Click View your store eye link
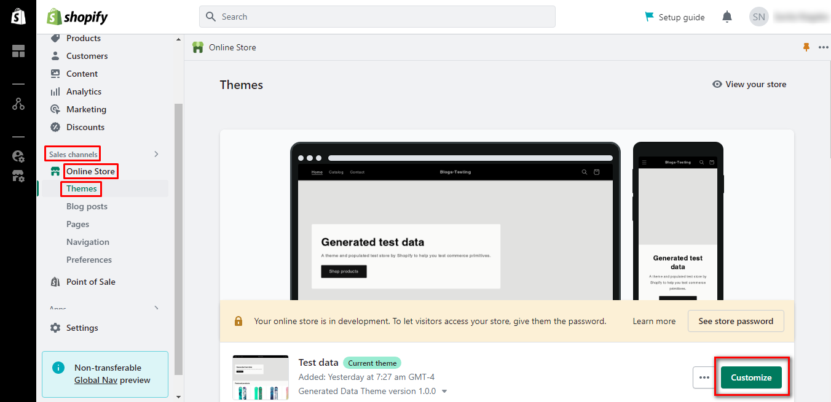The image size is (831, 402). click(749, 84)
